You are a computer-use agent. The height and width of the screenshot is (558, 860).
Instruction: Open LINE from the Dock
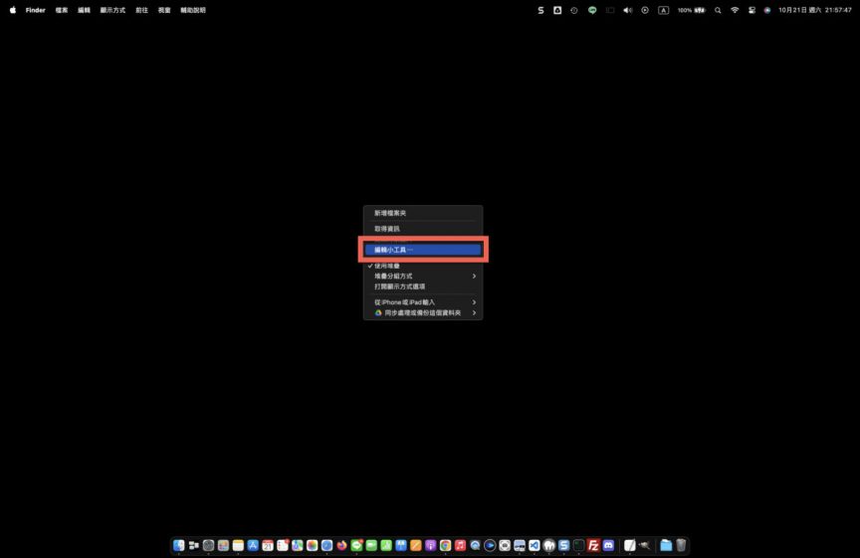point(356,545)
